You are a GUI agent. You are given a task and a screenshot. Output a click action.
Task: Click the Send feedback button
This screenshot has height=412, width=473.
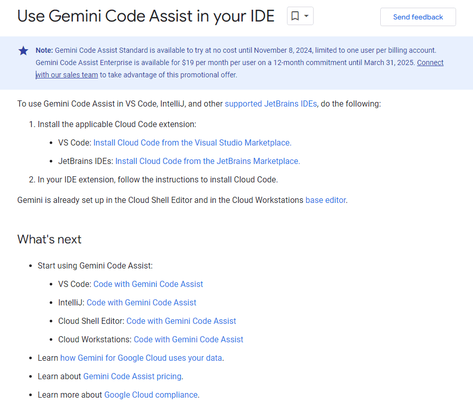point(418,17)
